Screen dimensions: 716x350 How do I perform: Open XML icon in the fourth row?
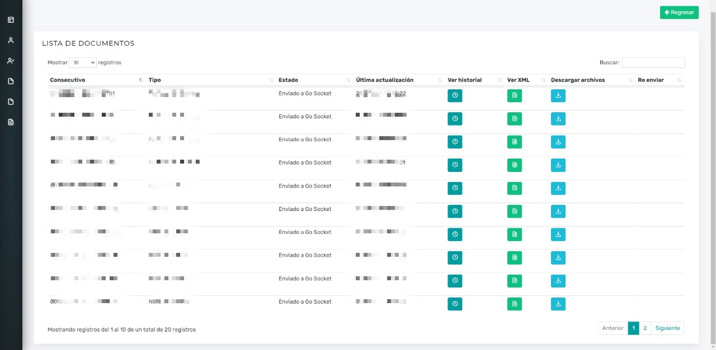pos(515,165)
